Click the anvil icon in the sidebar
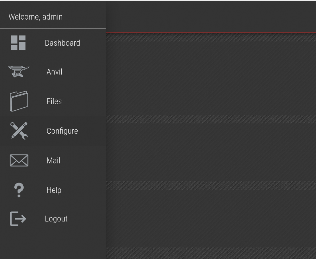The width and height of the screenshot is (316, 259). click(x=19, y=72)
